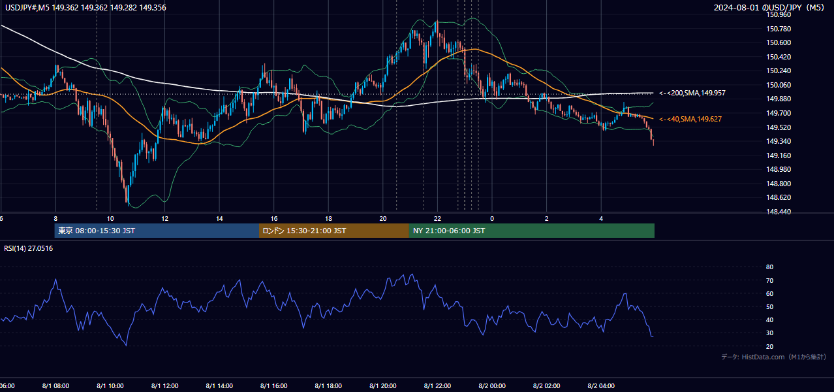834x392 pixels.
Task: Click price axis label 148.800
Action: (778, 184)
